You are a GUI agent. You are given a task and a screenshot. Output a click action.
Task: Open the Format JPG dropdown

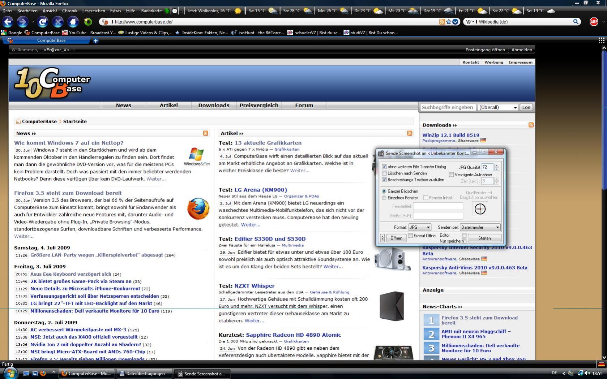tap(420, 227)
